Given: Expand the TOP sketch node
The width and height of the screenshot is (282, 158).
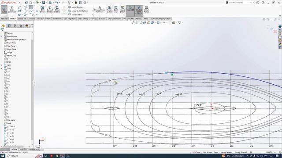Looking at the screenshot, I should 2,68.
